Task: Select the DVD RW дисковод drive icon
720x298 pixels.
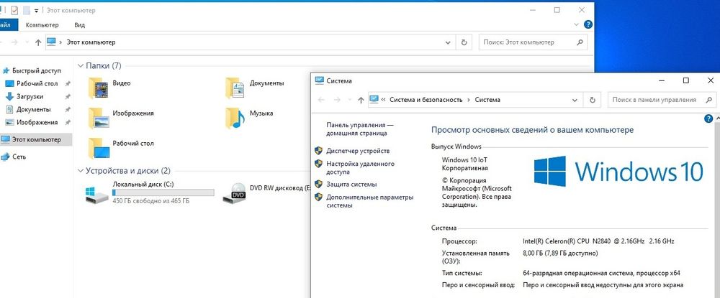Action: [234, 193]
